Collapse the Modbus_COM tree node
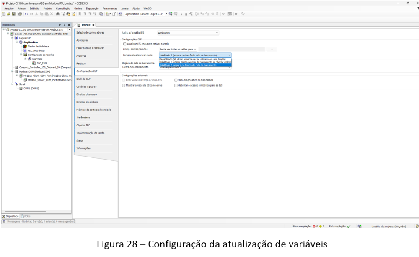The image size is (419, 257). pos(12,72)
